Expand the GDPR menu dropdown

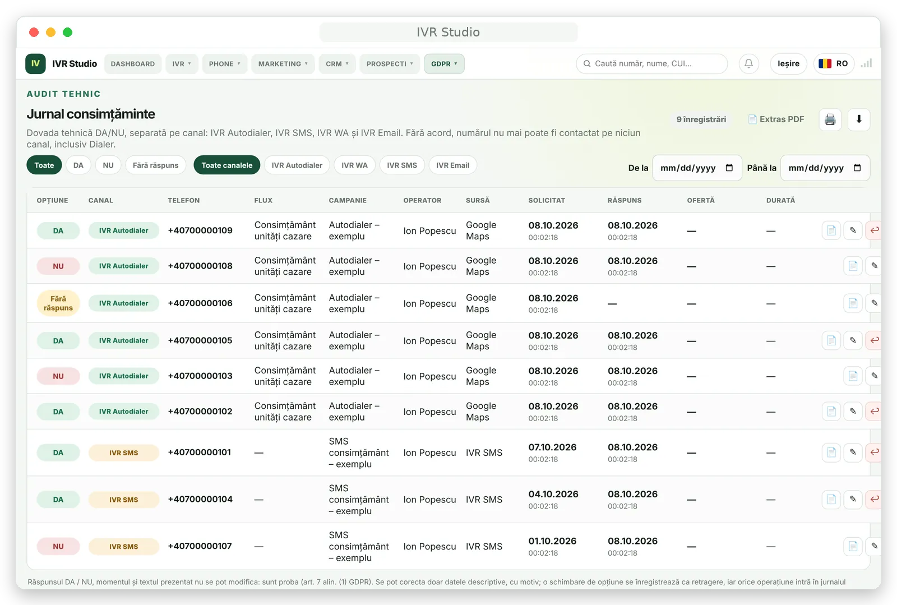click(x=444, y=64)
